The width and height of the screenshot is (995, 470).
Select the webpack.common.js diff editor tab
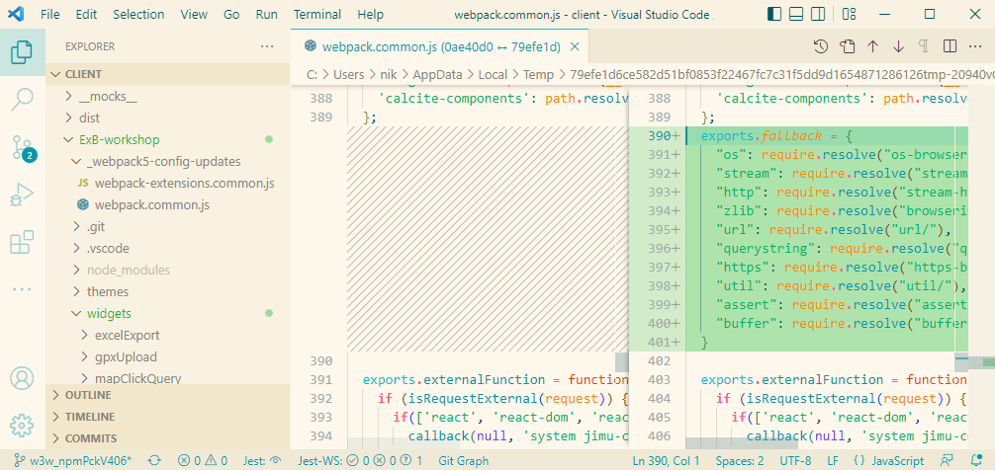click(x=440, y=46)
